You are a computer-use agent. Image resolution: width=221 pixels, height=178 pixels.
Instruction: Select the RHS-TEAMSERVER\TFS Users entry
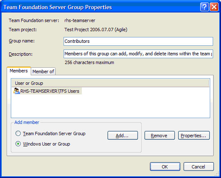tap(48, 91)
